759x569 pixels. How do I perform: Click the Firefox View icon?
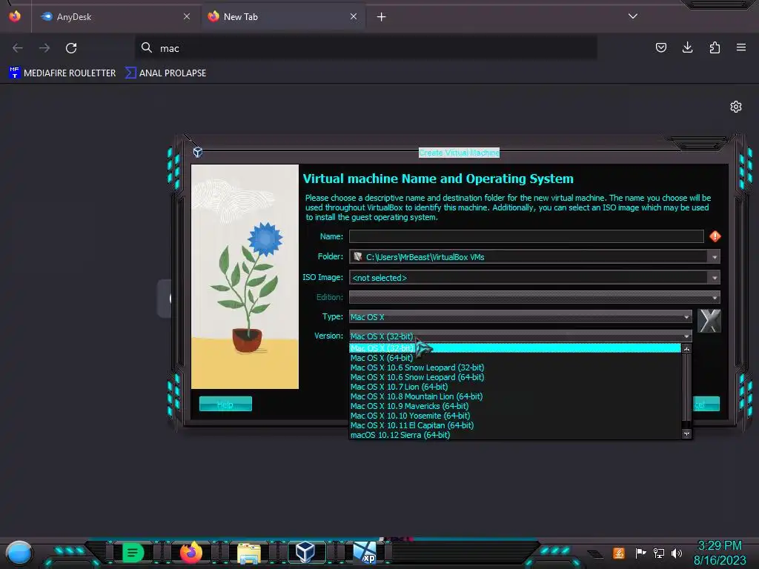pyautogui.click(x=15, y=16)
